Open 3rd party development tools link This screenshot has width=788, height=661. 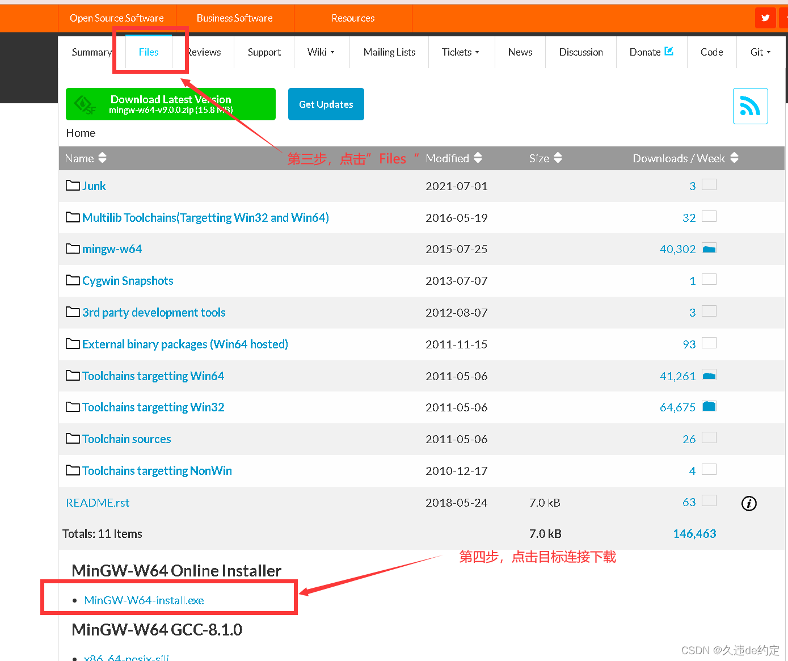(154, 313)
